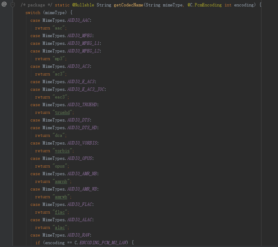Click the "aac" string literal
The height and width of the screenshot is (247, 278).
(59, 28)
